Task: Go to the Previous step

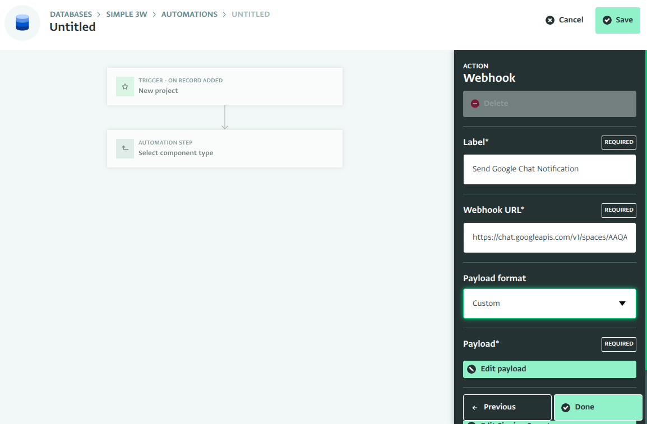Action: pyautogui.click(x=507, y=407)
